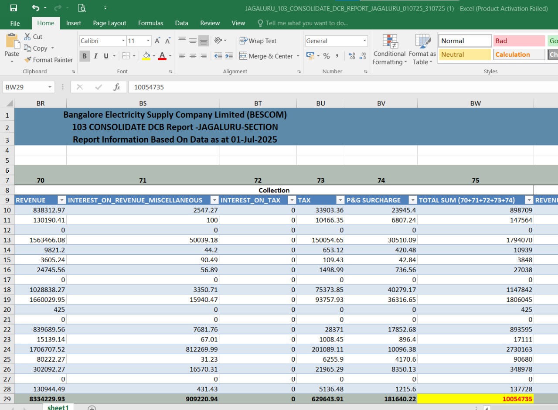Image resolution: width=558 pixels, height=410 pixels.
Task: Click the Undo arrow icon
Action: click(35, 8)
